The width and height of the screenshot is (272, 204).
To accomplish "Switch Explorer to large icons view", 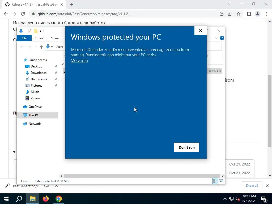I will pyautogui.click(x=221, y=181).
